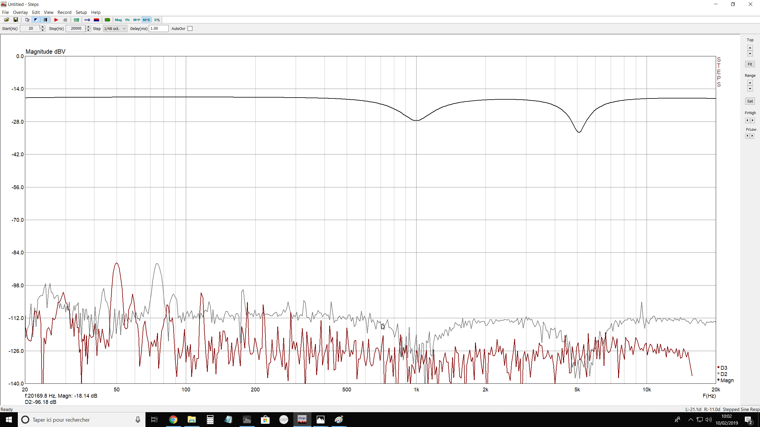
Task: Select the D% distortion view
Action: pyautogui.click(x=157, y=20)
